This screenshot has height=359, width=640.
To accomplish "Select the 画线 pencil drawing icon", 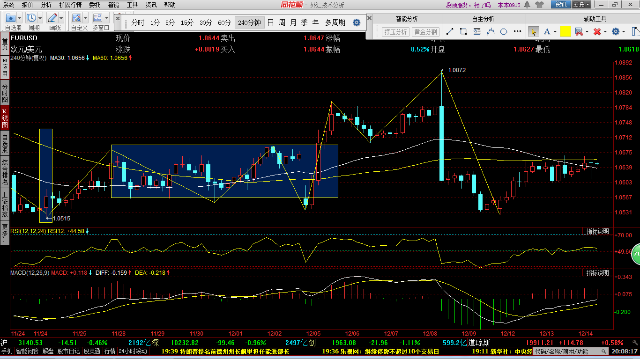I will 52,18.
